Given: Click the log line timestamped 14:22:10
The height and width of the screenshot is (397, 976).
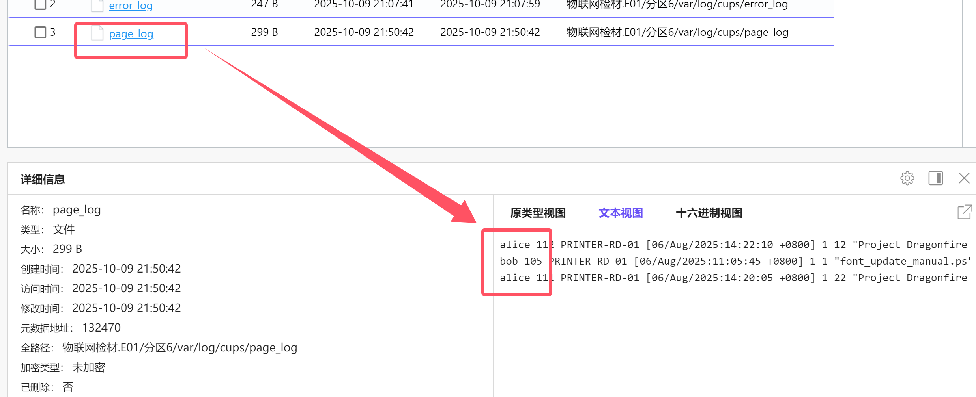Looking at the screenshot, I should pyautogui.click(x=733, y=245).
